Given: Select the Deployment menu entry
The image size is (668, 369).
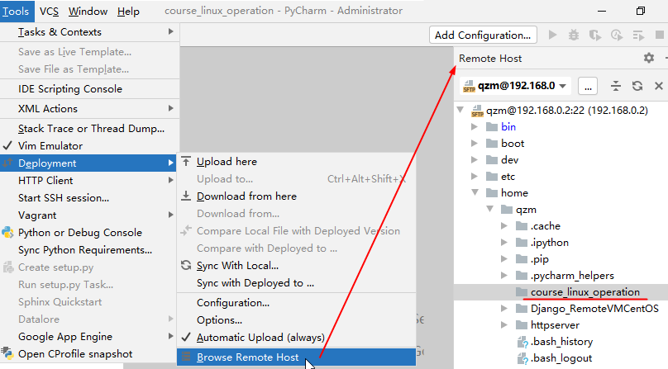Looking at the screenshot, I should coord(88,163).
